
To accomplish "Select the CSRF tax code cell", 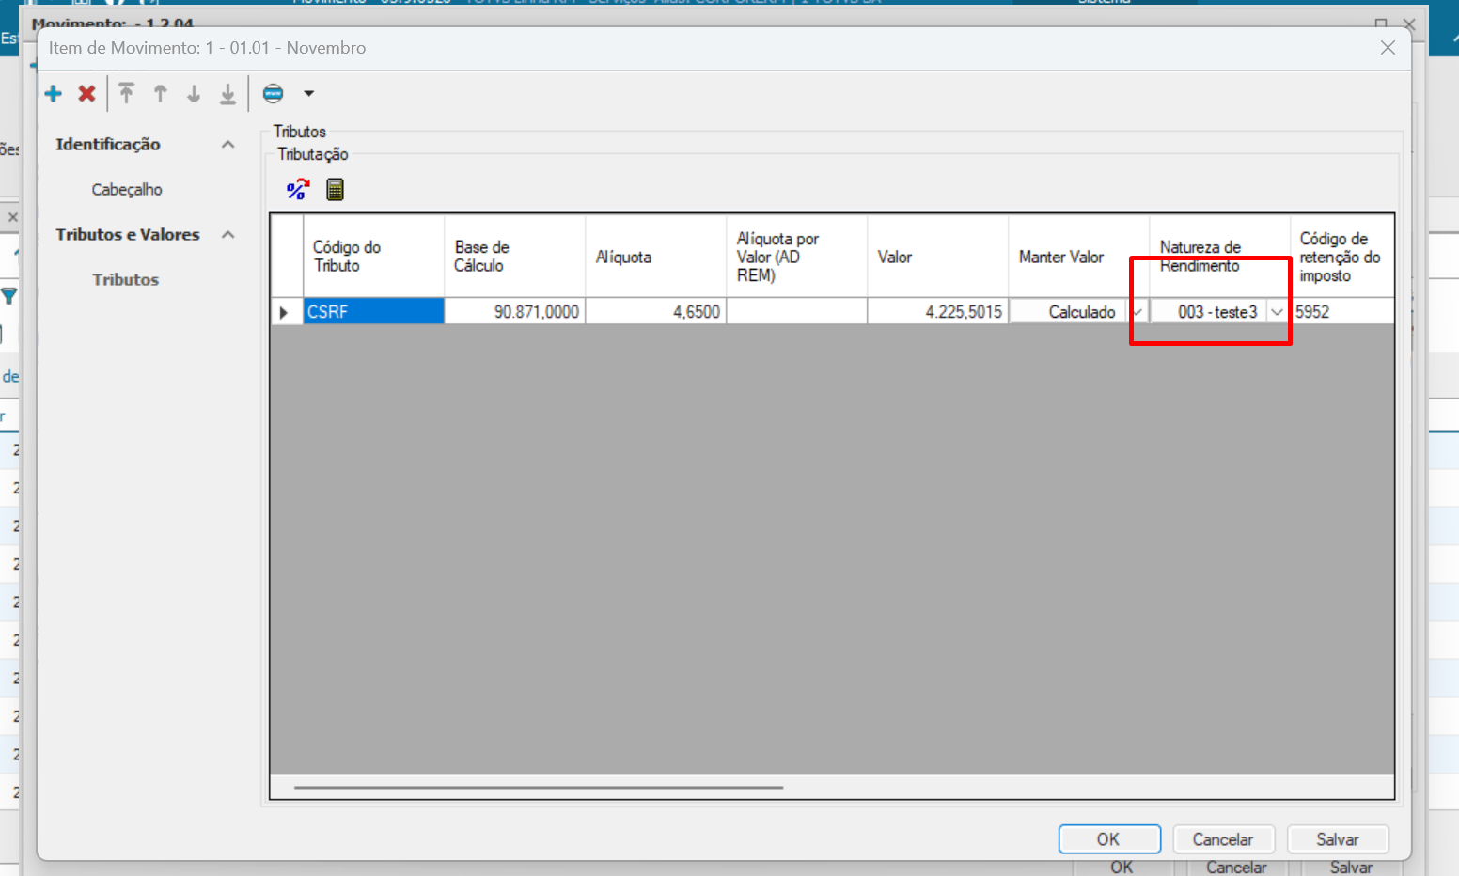I will [373, 311].
